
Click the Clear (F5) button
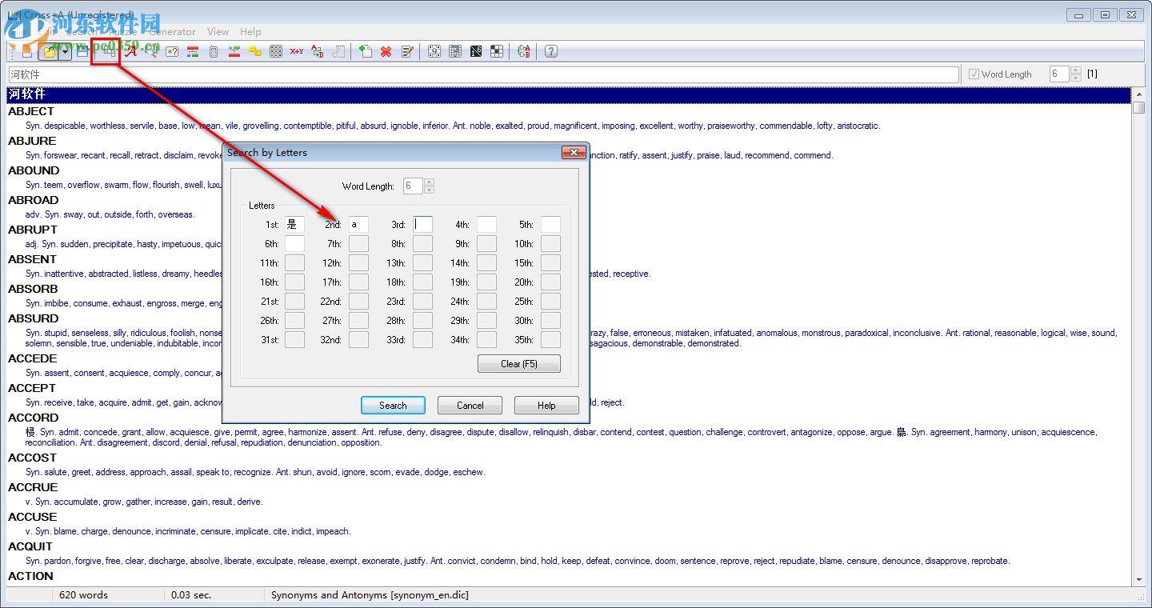click(519, 364)
